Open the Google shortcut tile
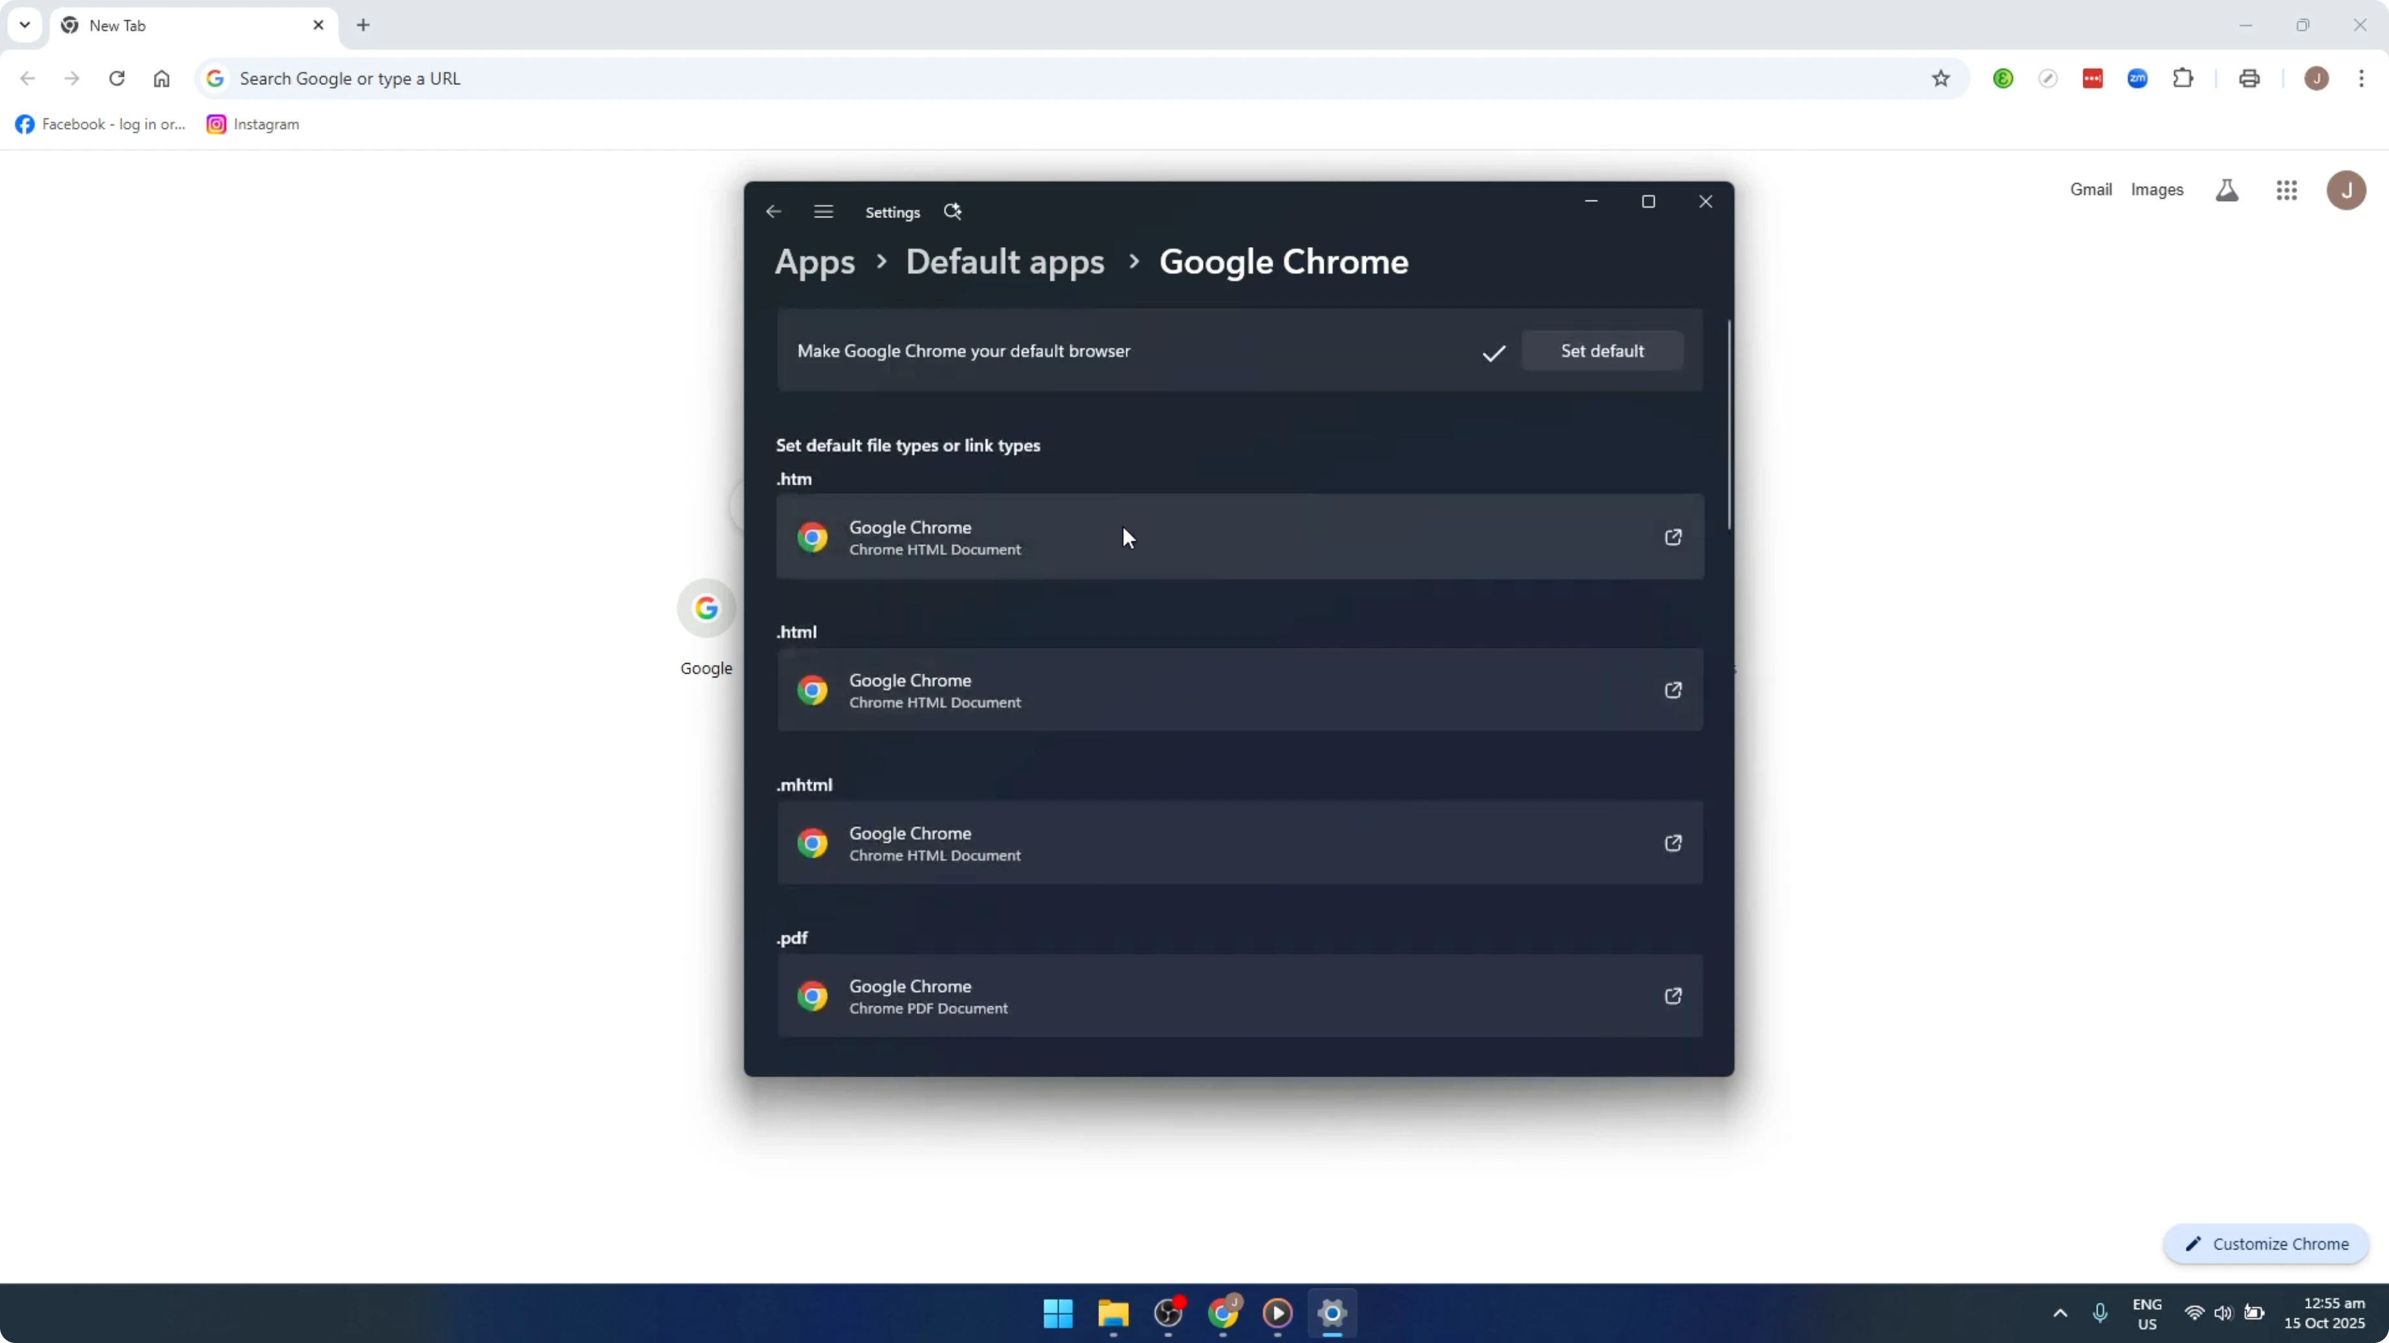 706,629
